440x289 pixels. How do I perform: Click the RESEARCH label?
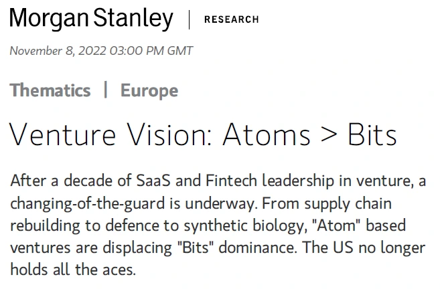(x=232, y=19)
